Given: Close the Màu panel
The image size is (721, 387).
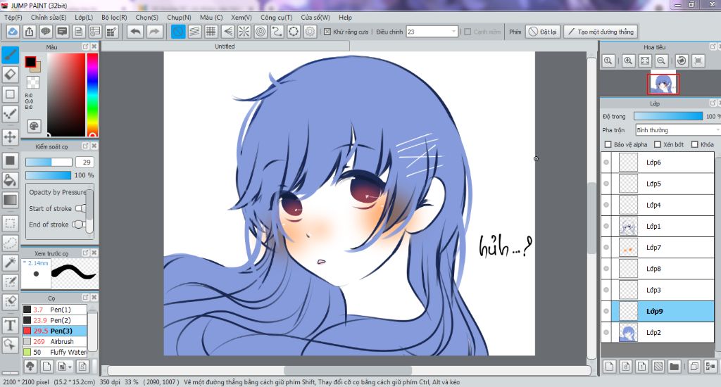Looking at the screenshot, I should click(x=94, y=46).
